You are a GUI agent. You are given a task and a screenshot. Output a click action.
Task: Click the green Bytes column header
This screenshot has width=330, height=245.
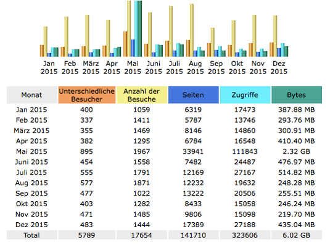click(x=297, y=95)
